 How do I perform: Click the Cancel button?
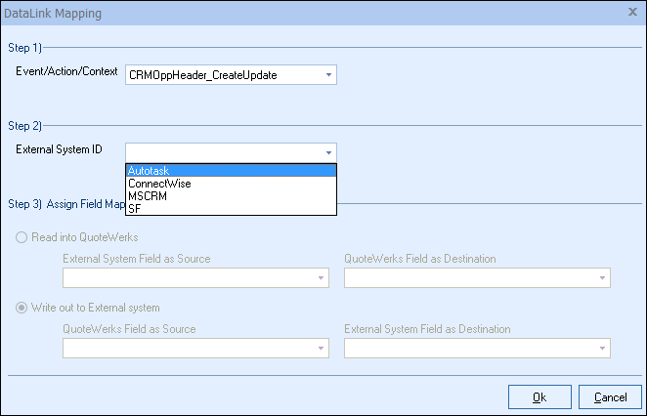click(x=610, y=396)
